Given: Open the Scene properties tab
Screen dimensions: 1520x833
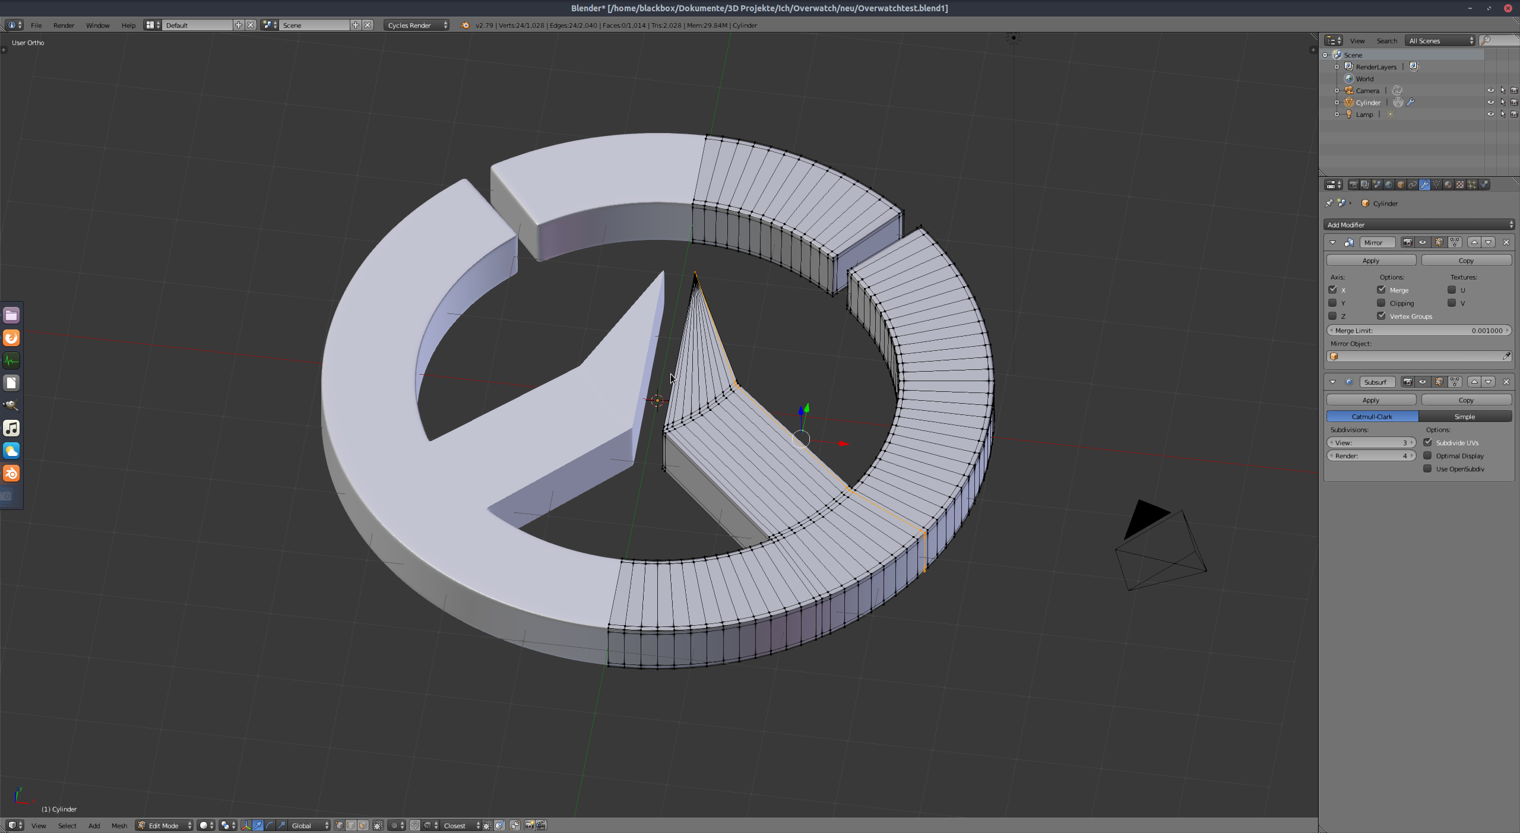Looking at the screenshot, I should click(1377, 185).
